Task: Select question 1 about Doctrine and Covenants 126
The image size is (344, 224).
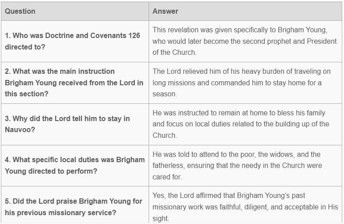Action: [72, 41]
